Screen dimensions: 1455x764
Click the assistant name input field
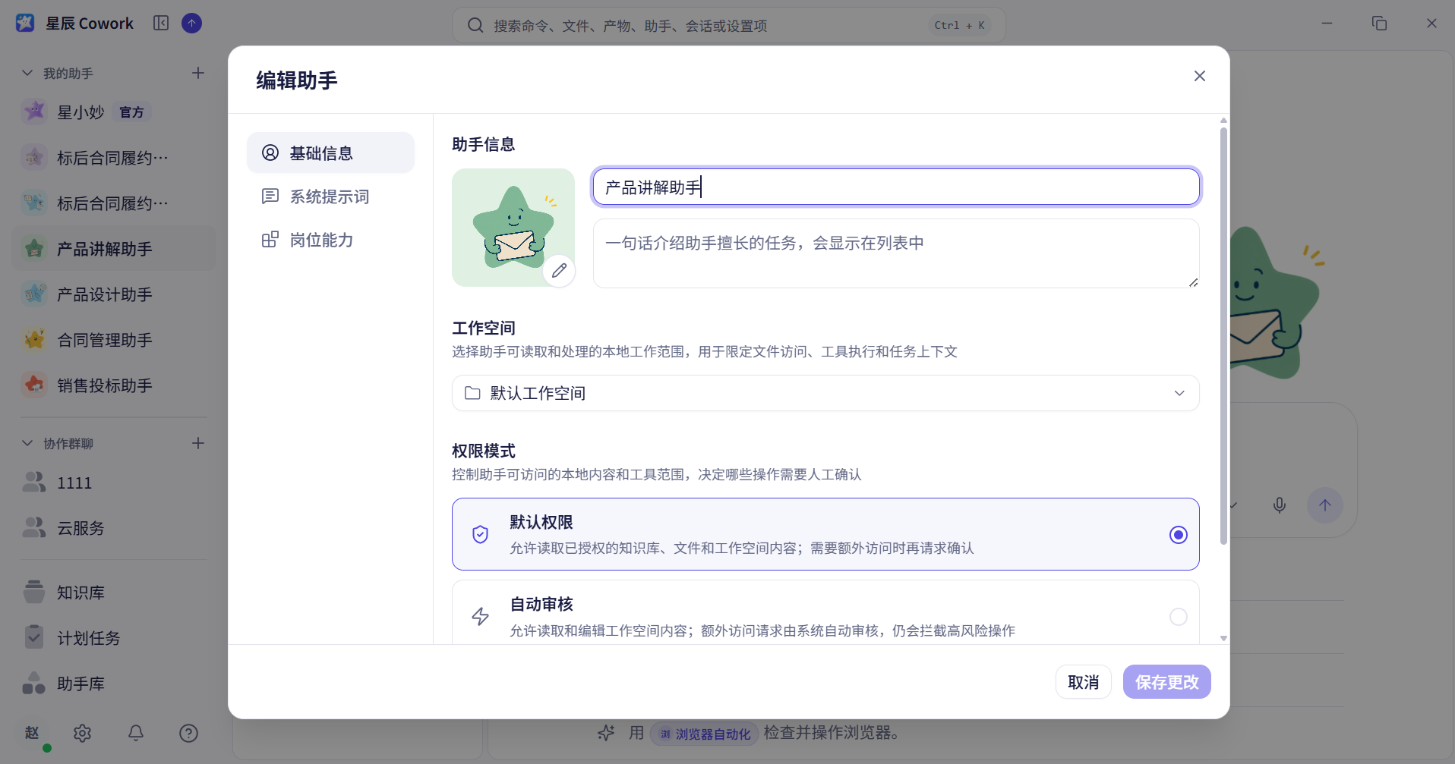pyautogui.click(x=896, y=187)
